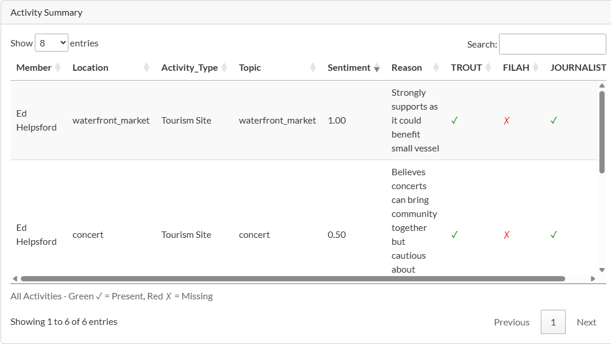611x344 pixels.
Task: Sort table by Reason column
Action: pos(407,68)
